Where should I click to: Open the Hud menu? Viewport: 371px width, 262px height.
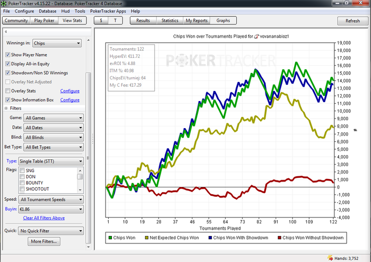click(65, 11)
